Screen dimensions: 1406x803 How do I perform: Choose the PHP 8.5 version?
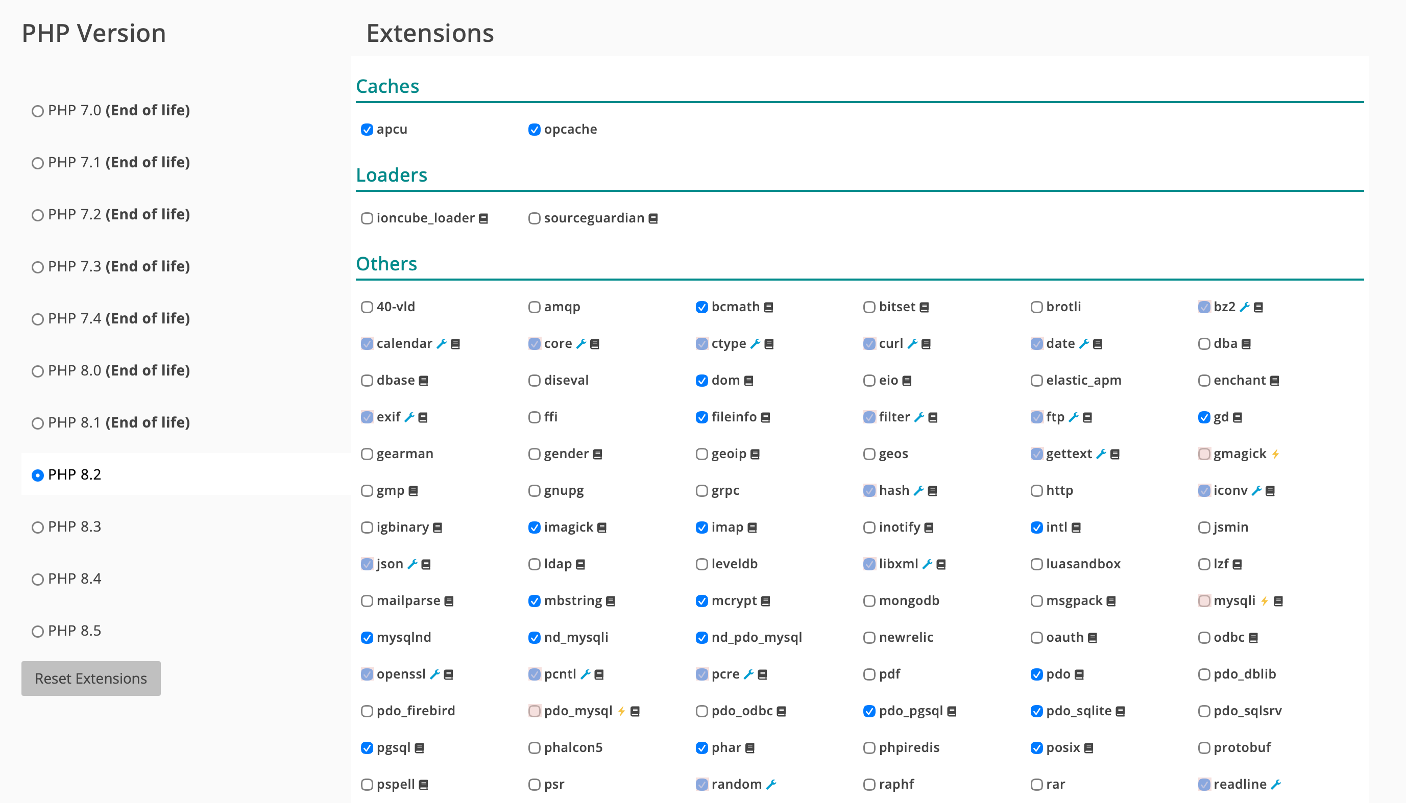tap(37, 632)
